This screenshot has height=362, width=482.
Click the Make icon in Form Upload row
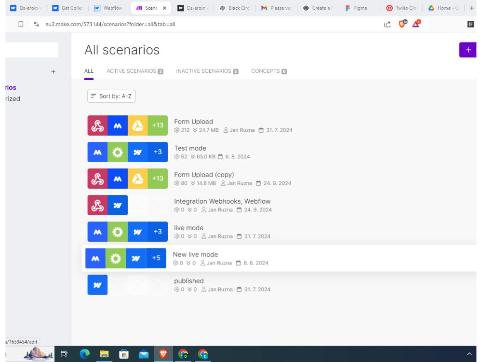118,125
